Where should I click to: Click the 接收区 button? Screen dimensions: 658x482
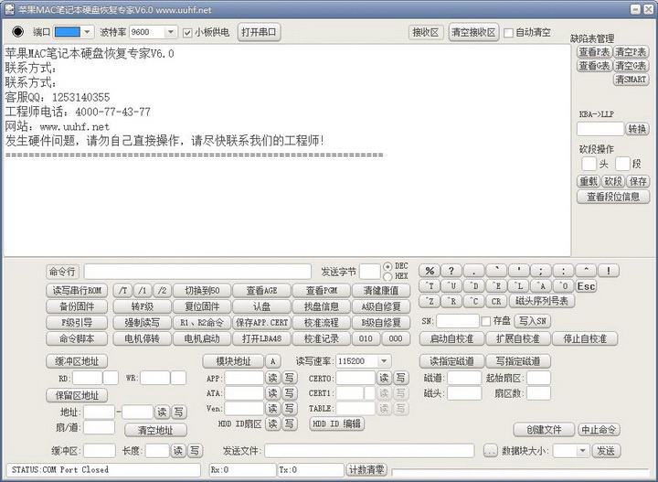click(426, 32)
